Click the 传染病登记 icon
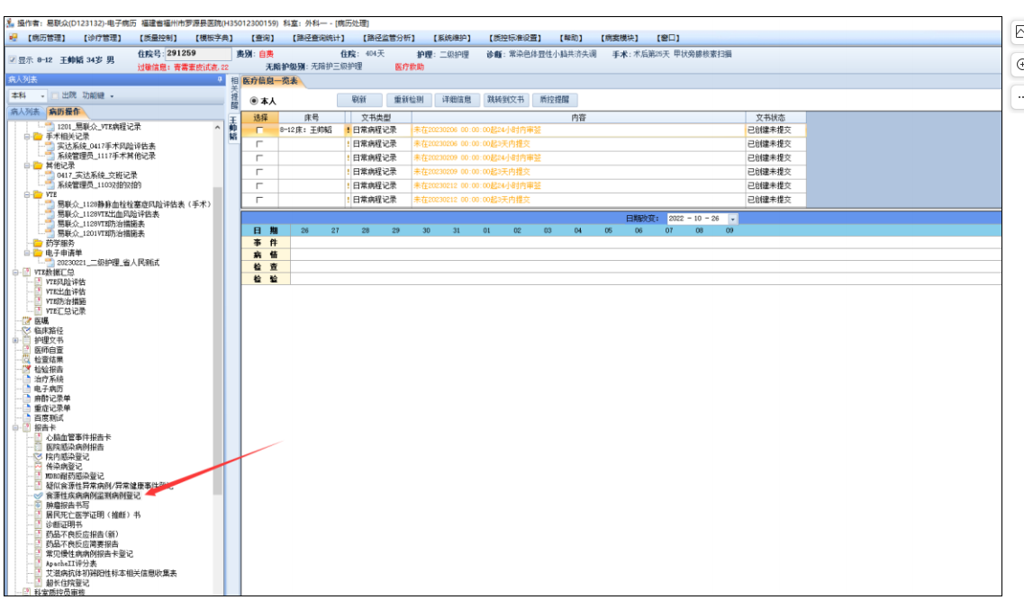The width and height of the screenshot is (1024, 600). (38, 466)
